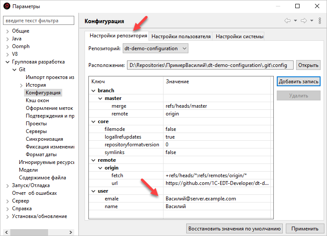
Task: Collapse the remote key section
Action: (x=93, y=160)
